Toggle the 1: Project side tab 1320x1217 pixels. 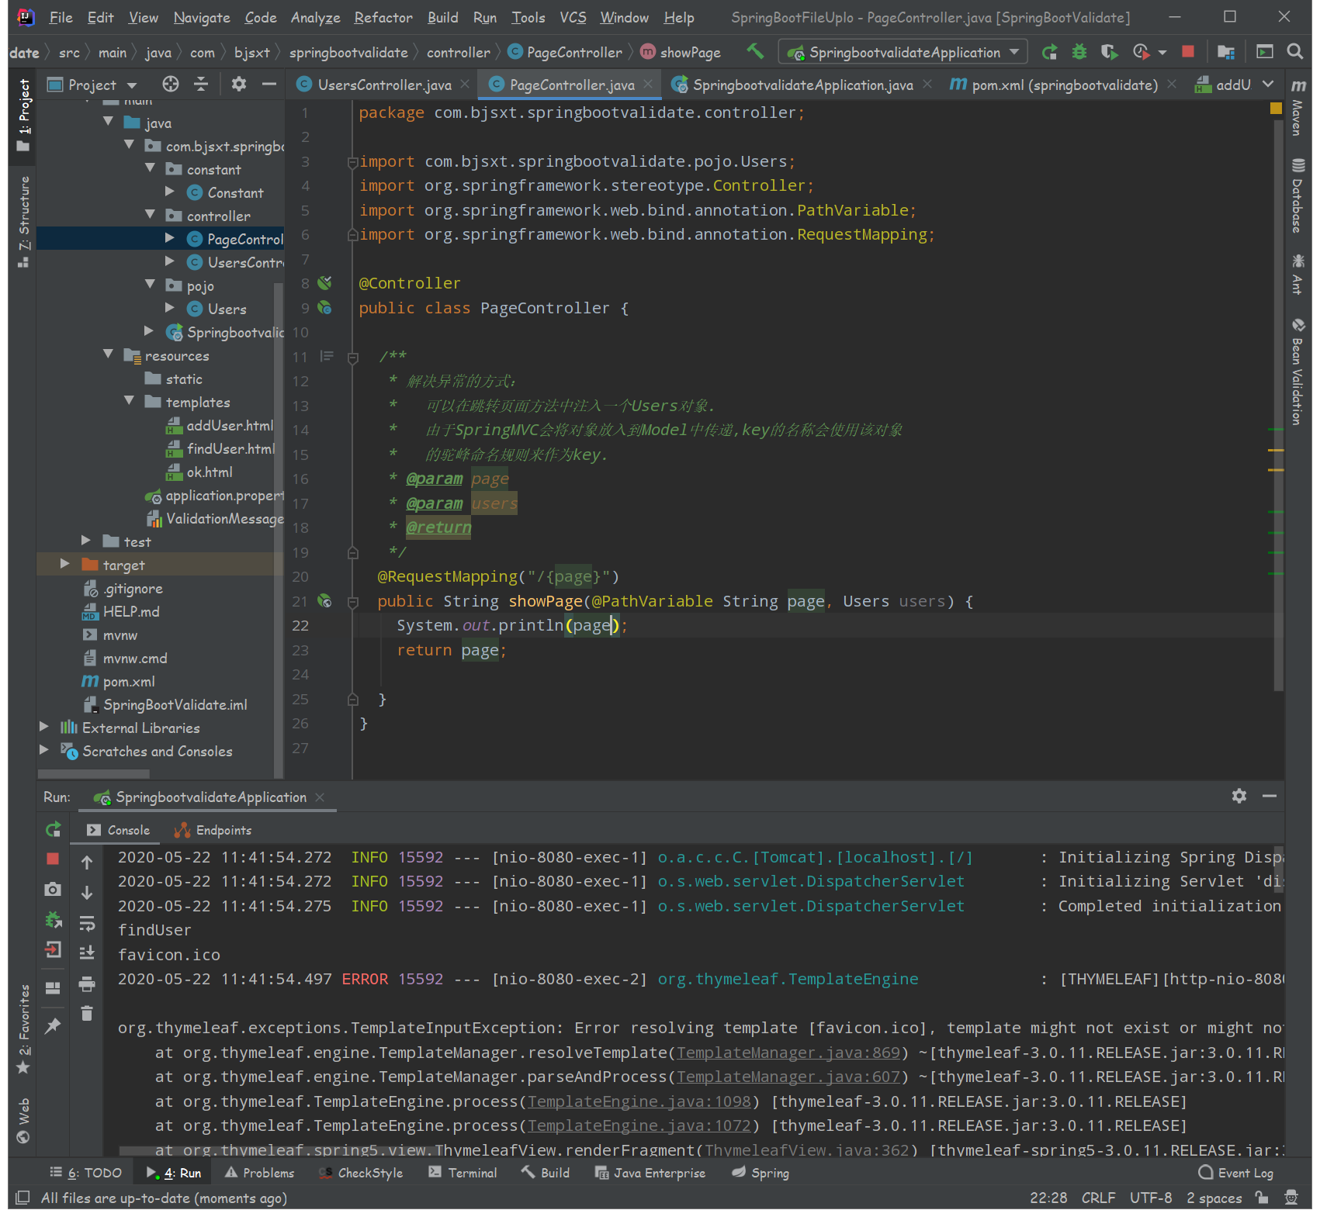[23, 115]
